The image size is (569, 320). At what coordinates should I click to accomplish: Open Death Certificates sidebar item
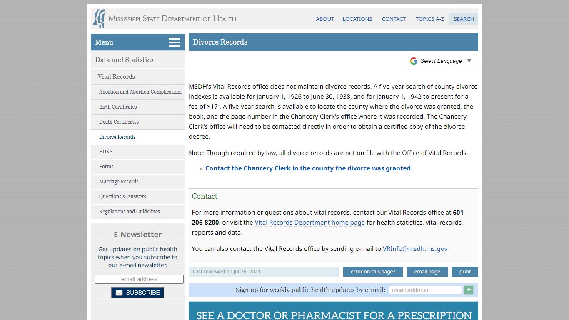(x=137, y=122)
